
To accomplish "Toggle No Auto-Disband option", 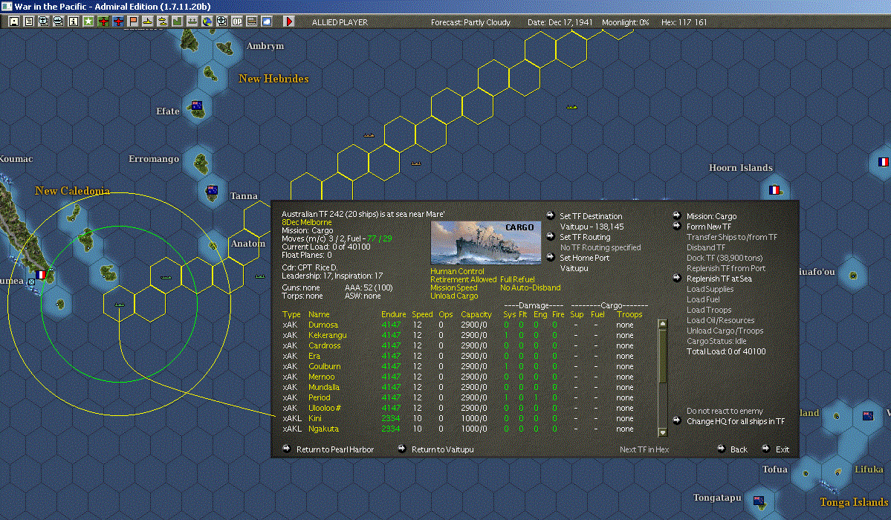I will [530, 287].
